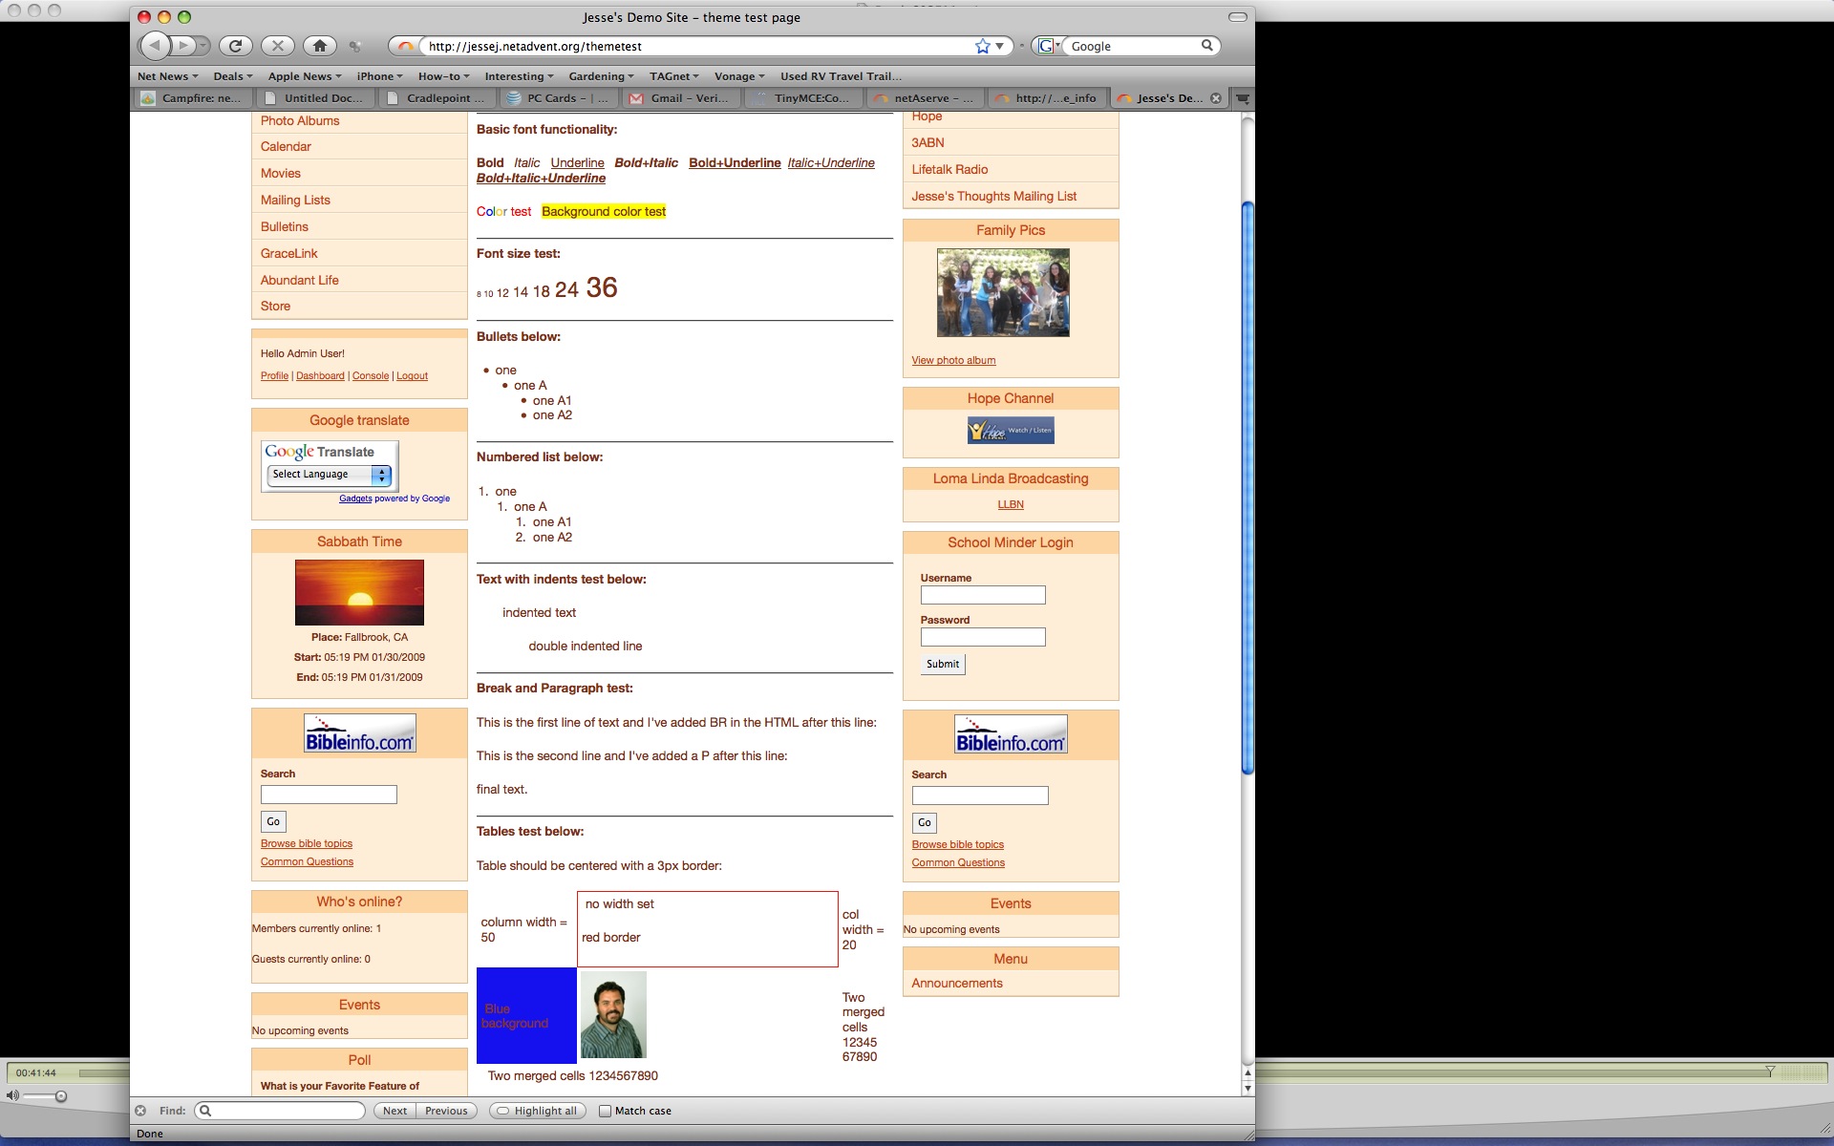The image size is (1834, 1146).
Task: Click the left sidebar Bibleinfo.com logo
Action: click(360, 733)
